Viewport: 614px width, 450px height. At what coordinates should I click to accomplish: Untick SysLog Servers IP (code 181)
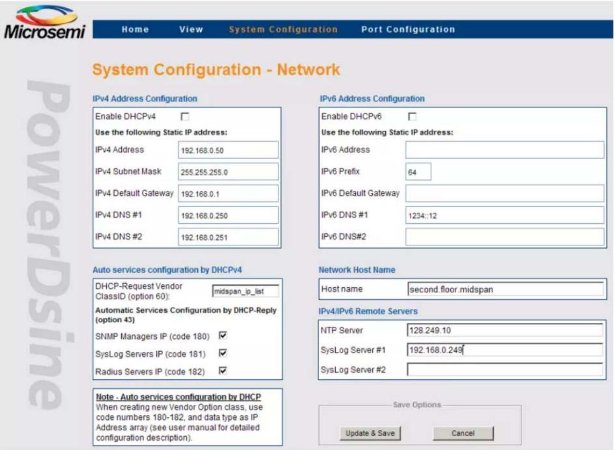click(223, 353)
